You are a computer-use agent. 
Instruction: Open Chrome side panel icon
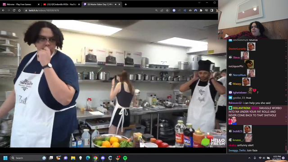pos(212,10)
